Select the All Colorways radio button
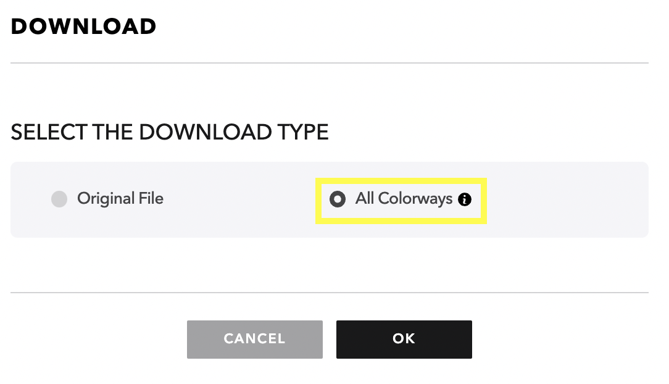The height and width of the screenshot is (384, 669). pyautogui.click(x=338, y=199)
